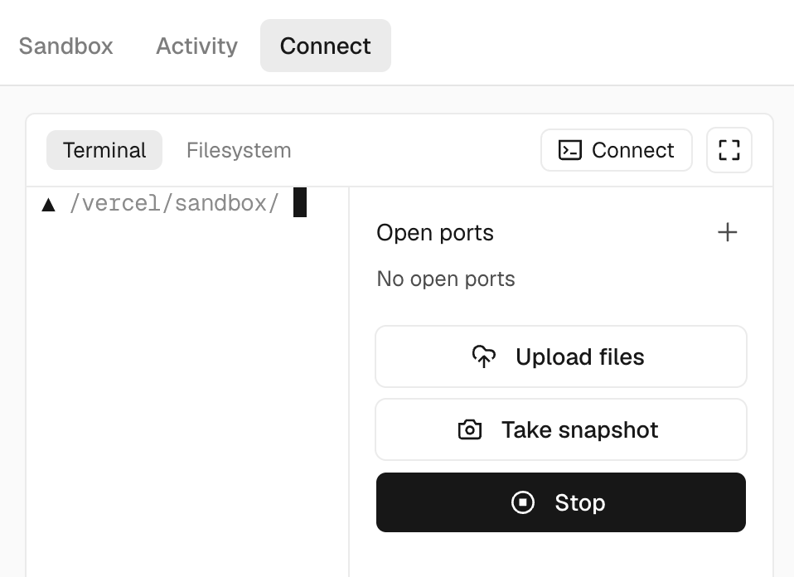Focus the terminal cursor block
This screenshot has height=577, width=794.
[x=300, y=202]
